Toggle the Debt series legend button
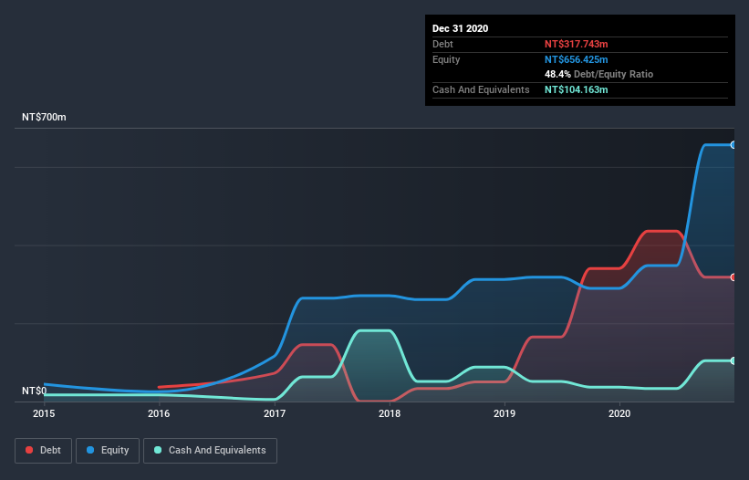This screenshot has width=749, height=480. [x=43, y=451]
